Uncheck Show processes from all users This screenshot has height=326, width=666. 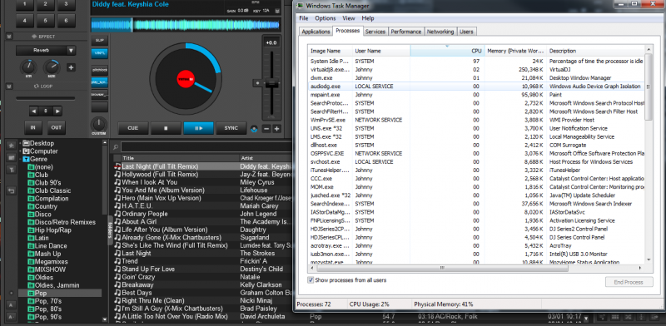311,280
